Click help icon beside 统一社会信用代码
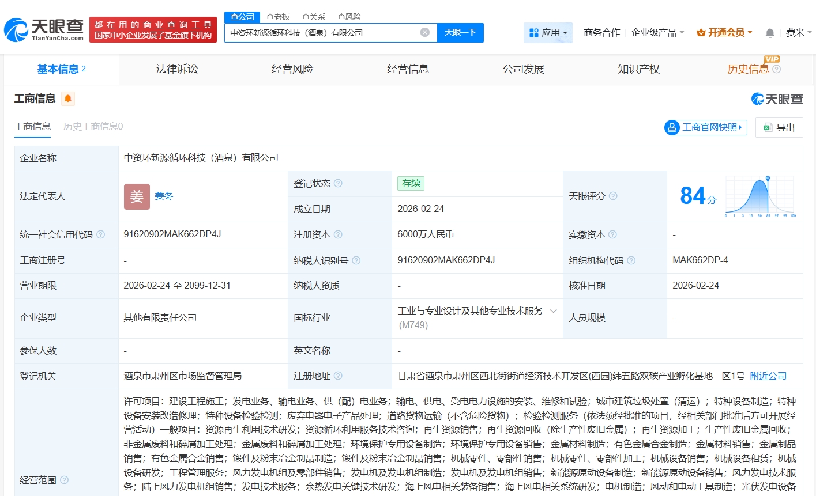 coord(101,234)
